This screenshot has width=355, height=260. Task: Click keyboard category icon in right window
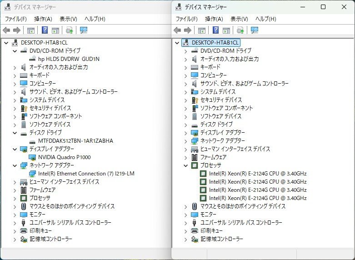point(195,67)
